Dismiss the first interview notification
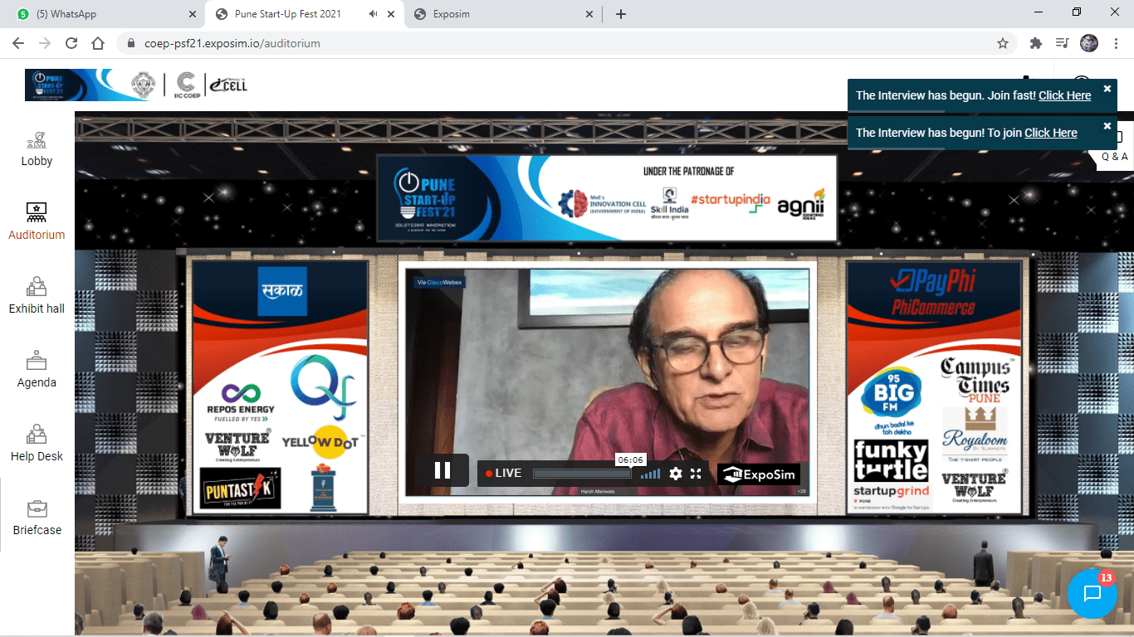Viewport: 1134px width, 637px height. [1107, 89]
